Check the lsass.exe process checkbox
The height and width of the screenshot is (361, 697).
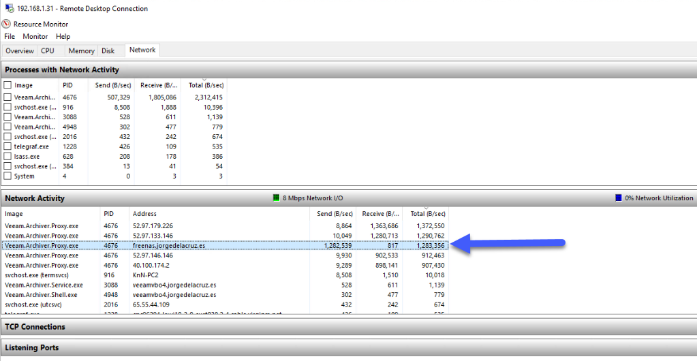coord(7,157)
